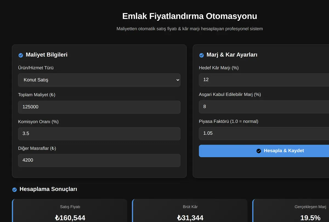Image resolution: width=329 pixels, height=222 pixels.
Task: Click the Gerçekleşen Marj card label
Action: [x=310, y=207]
